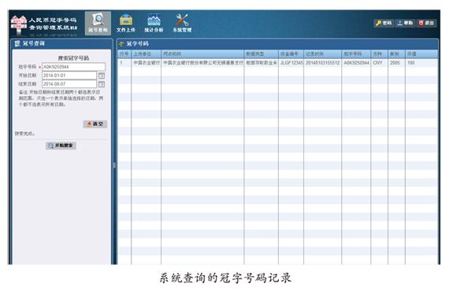Click the 设备编号 column header

coord(291,53)
